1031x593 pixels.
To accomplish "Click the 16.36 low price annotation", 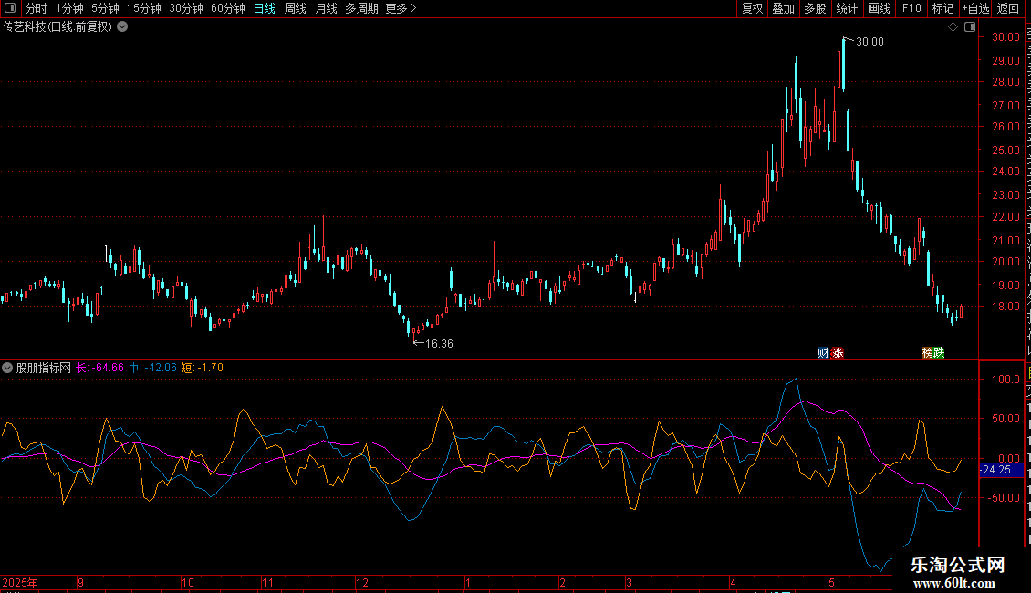I will tap(439, 344).
